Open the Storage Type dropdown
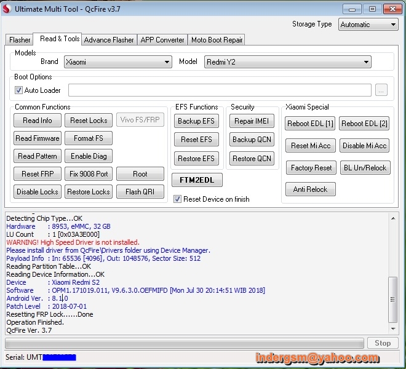 [x=368, y=25]
